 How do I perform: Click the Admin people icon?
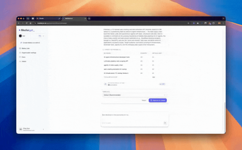coord(20,61)
